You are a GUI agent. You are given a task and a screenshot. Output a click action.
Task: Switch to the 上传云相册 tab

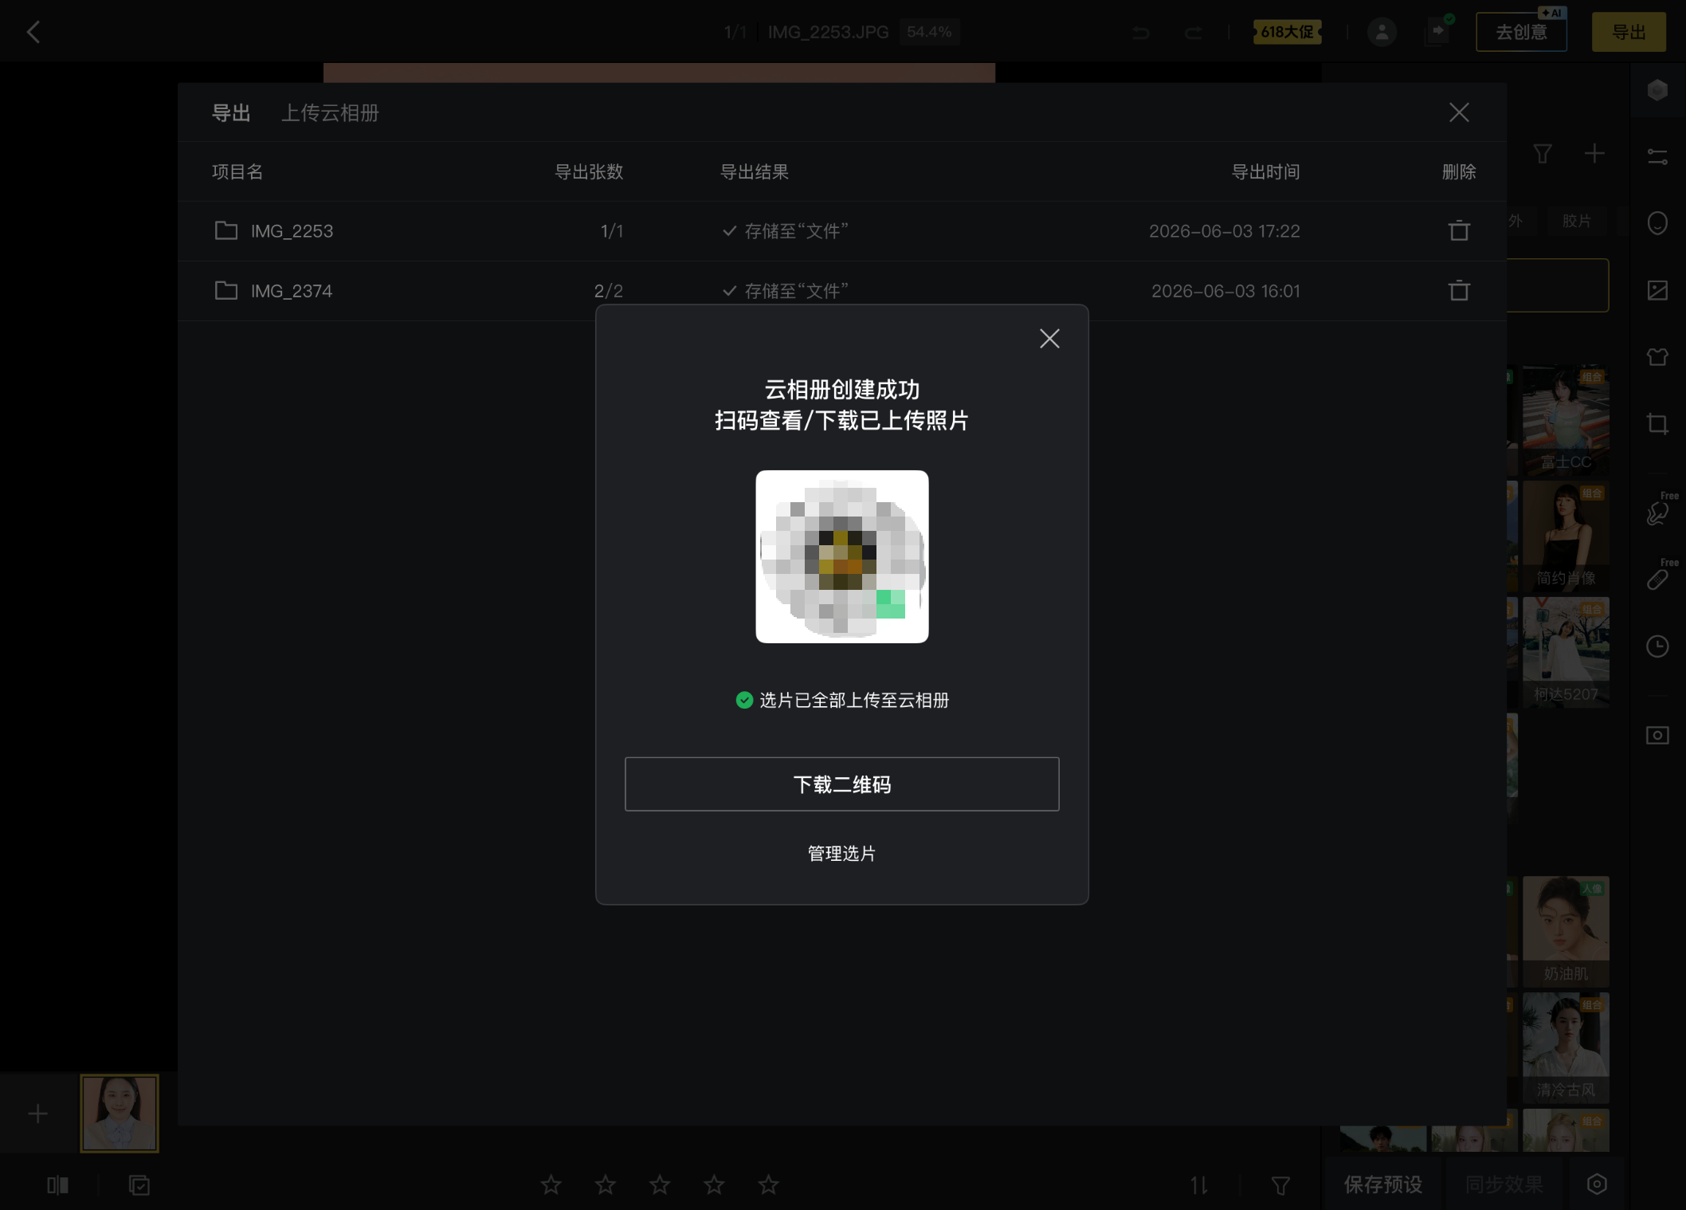330,113
